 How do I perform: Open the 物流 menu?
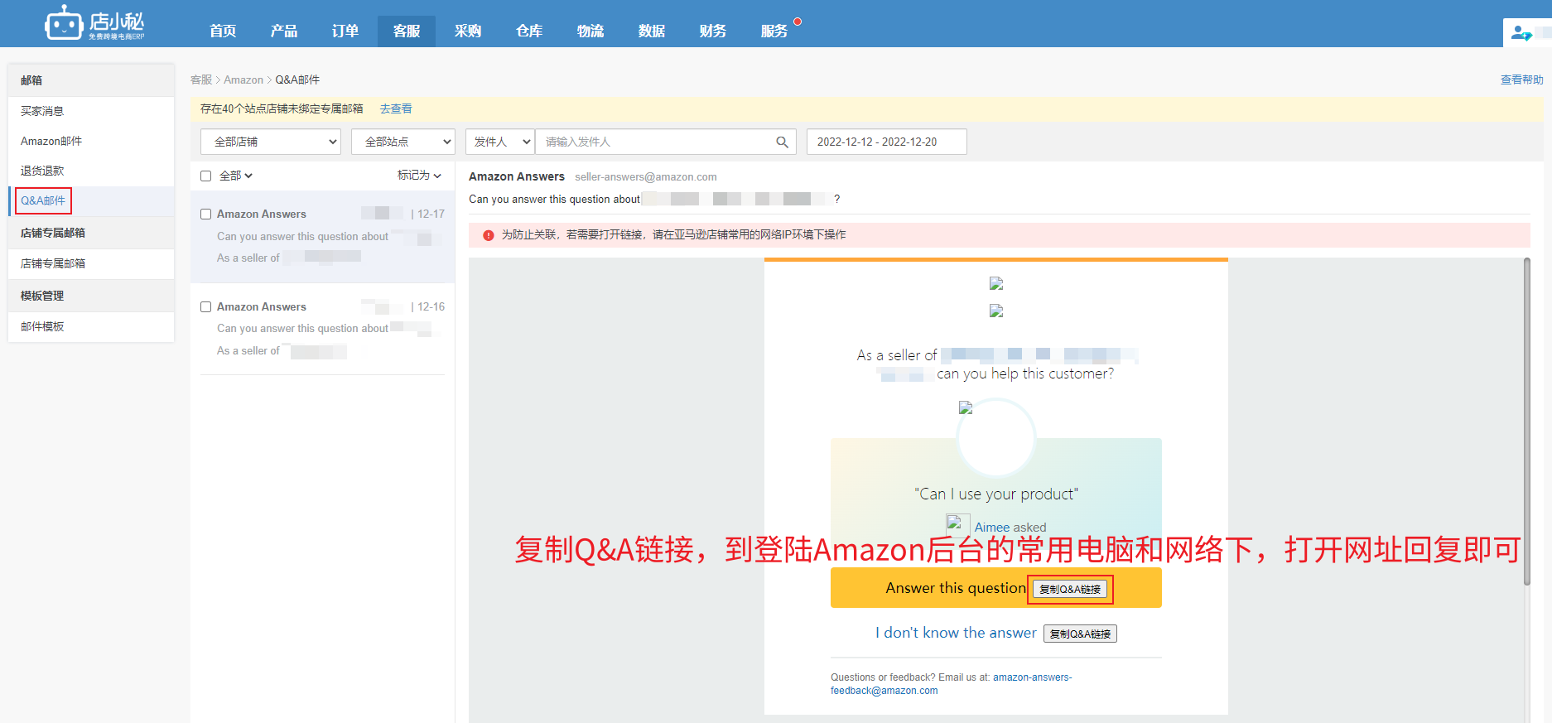590,31
